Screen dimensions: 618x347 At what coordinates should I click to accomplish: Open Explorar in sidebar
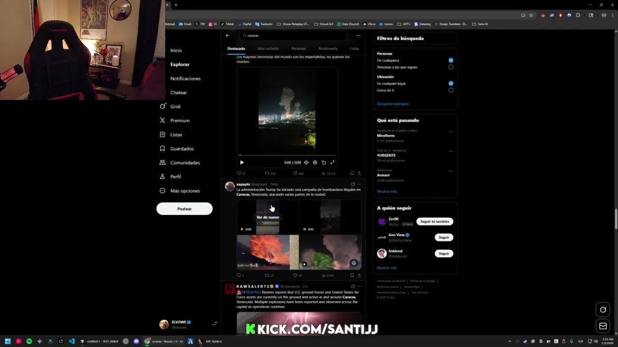click(x=180, y=64)
